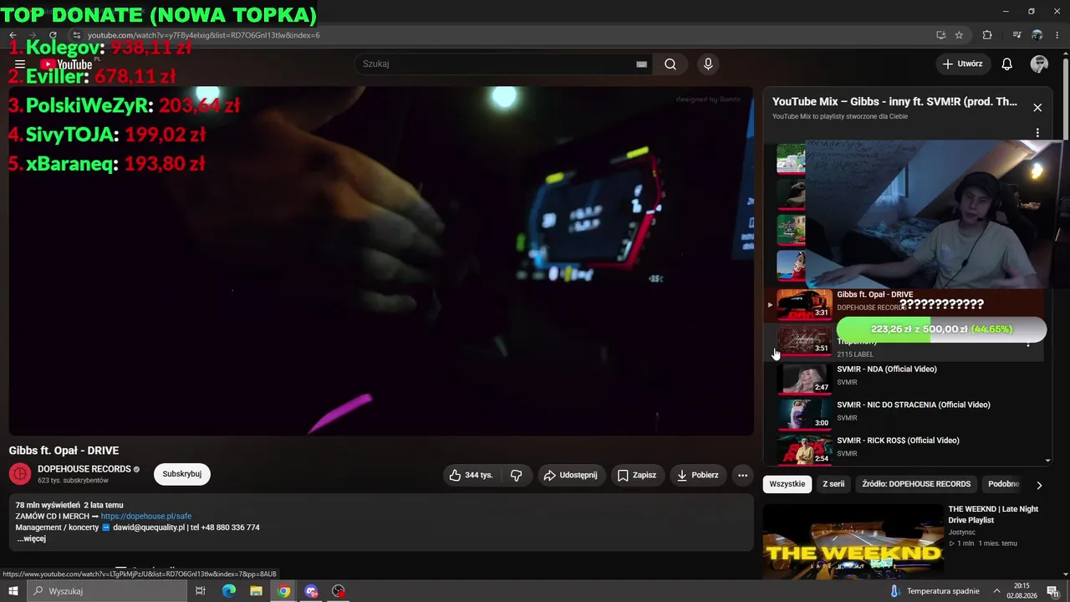Subscribe to DOPEHOUSE RECORDS with Subskrybuj
The height and width of the screenshot is (602, 1070).
[182, 474]
